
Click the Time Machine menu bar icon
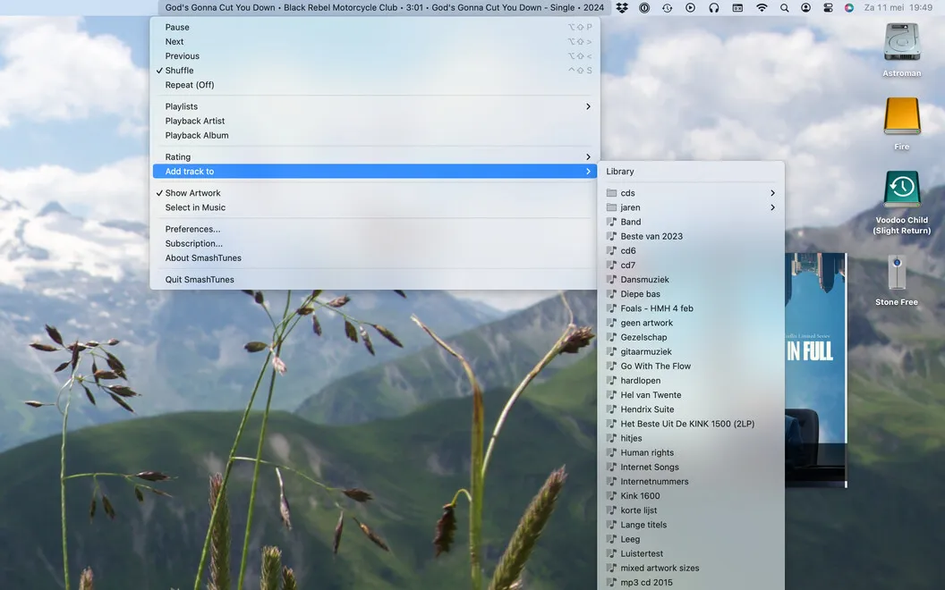coord(668,8)
